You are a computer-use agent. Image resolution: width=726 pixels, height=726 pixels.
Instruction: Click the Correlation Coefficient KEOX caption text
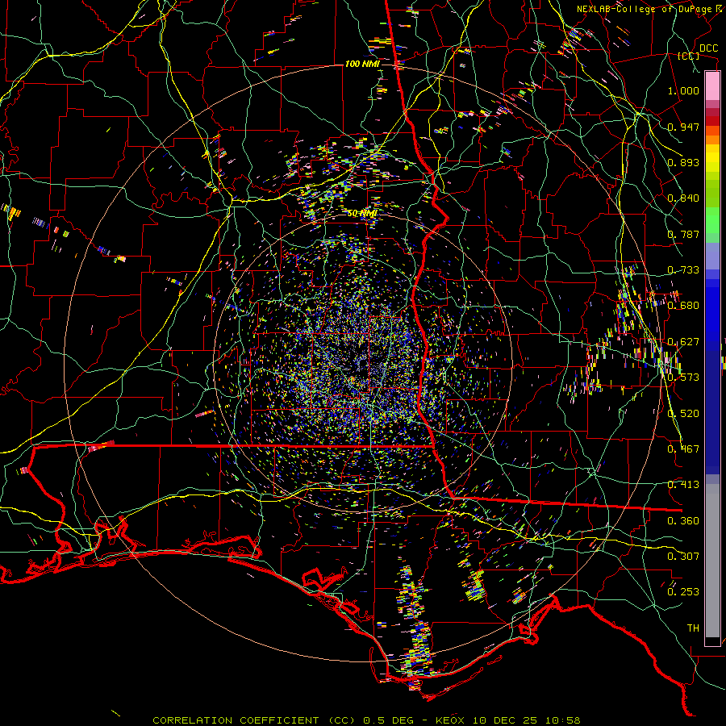[x=367, y=720]
